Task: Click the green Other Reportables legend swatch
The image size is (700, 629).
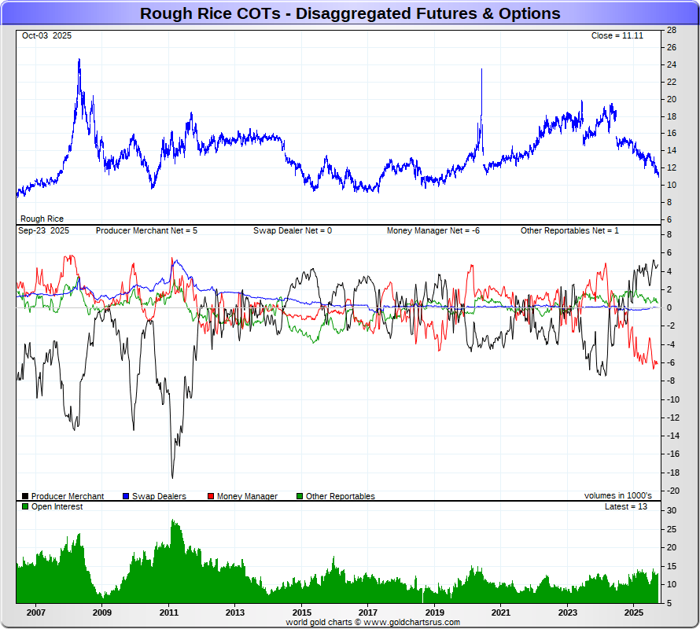Action: tap(300, 496)
